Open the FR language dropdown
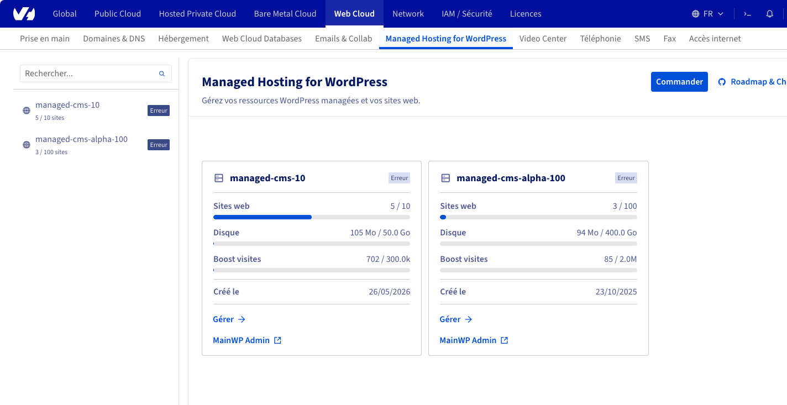The image size is (787, 405). pos(708,14)
